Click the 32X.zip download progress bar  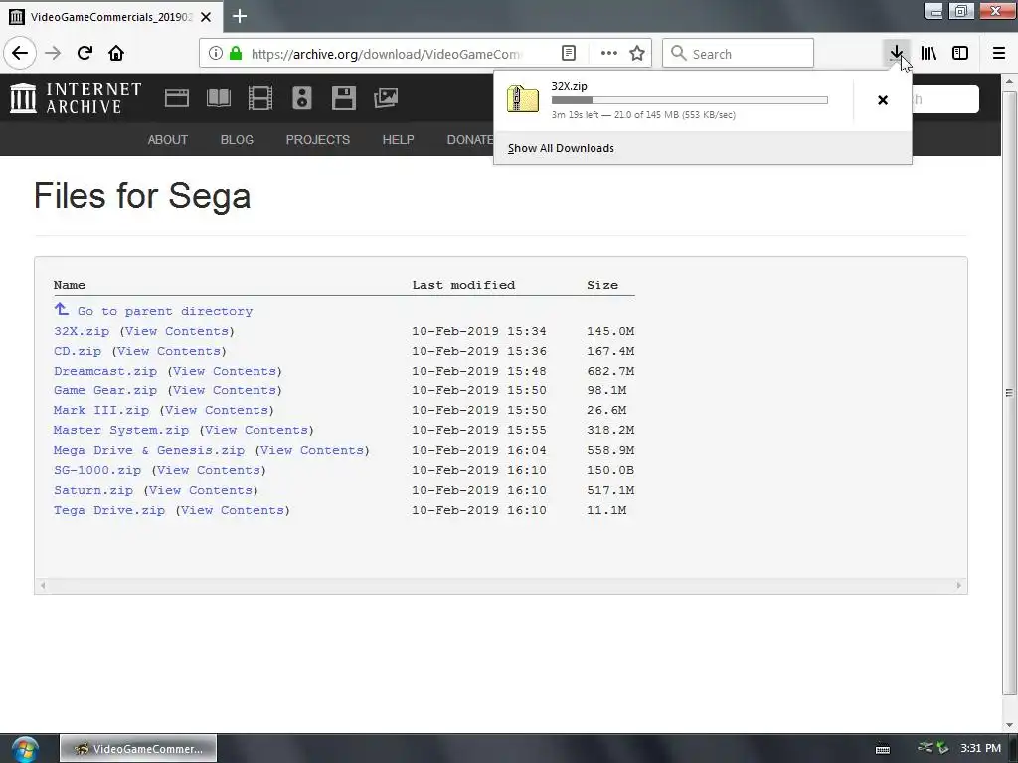[690, 100]
